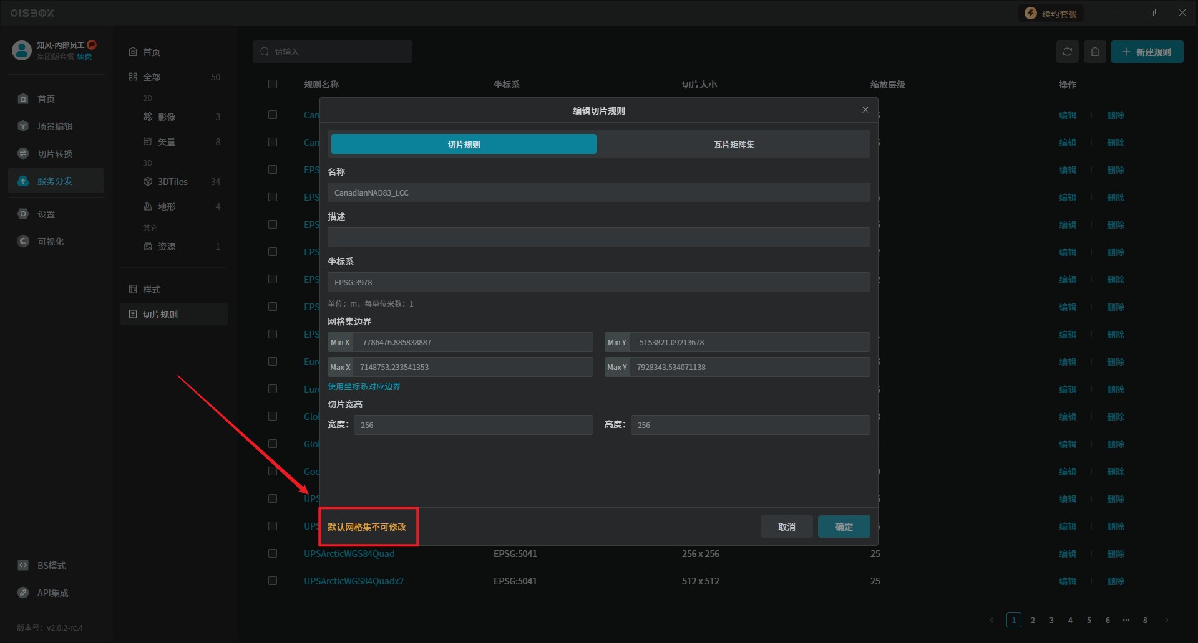Click 使用坐标系对应边界 link
The image size is (1198, 643).
tap(364, 387)
